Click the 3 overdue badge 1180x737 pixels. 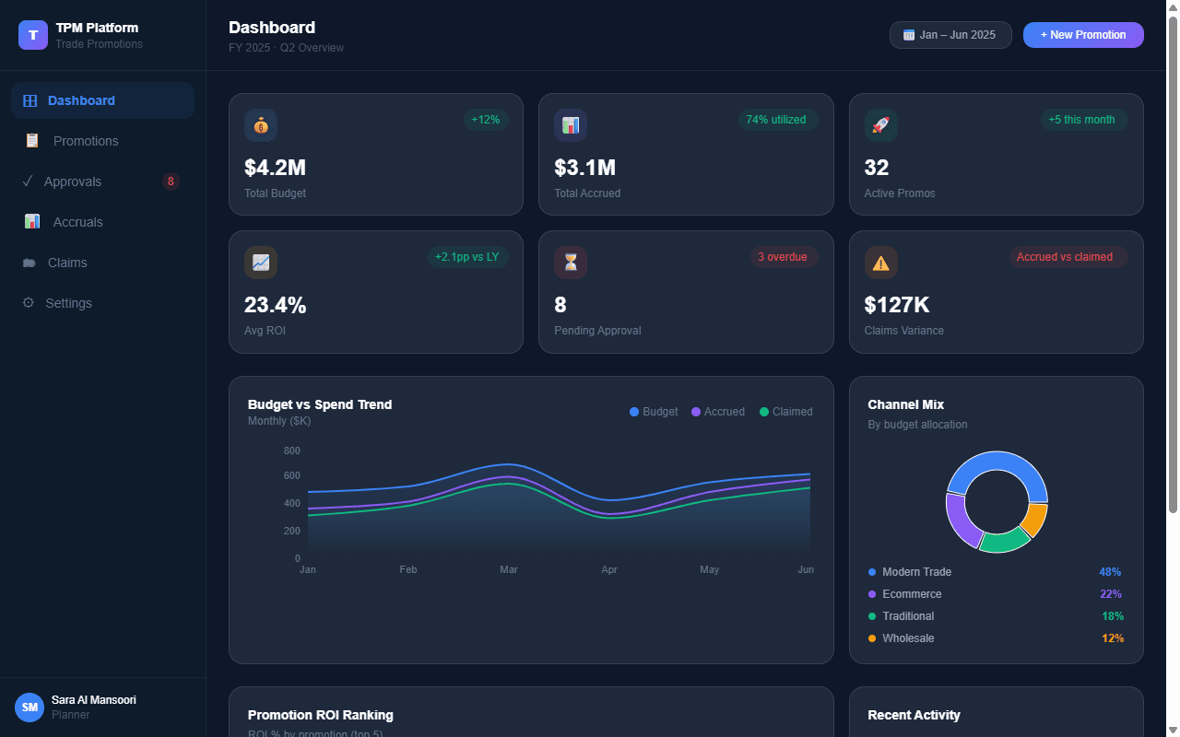783,257
